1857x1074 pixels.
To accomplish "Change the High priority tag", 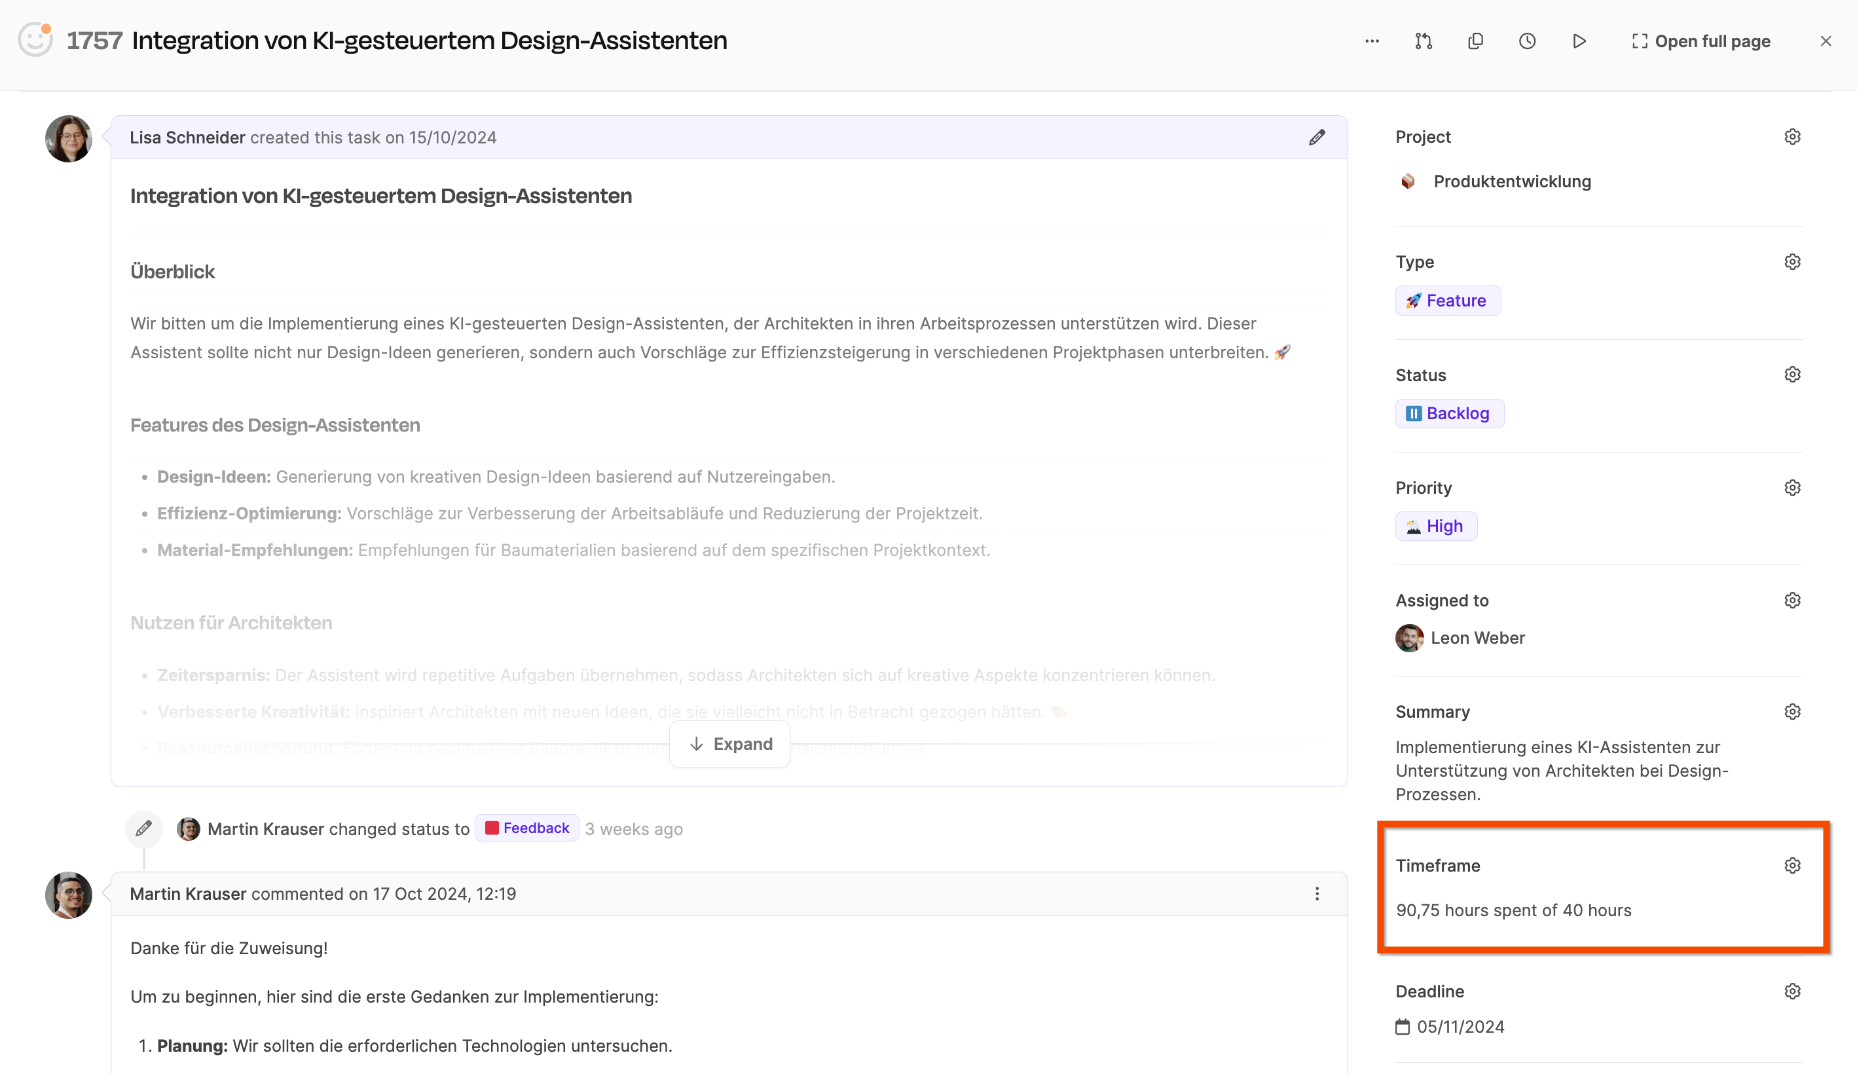I will [x=1435, y=527].
